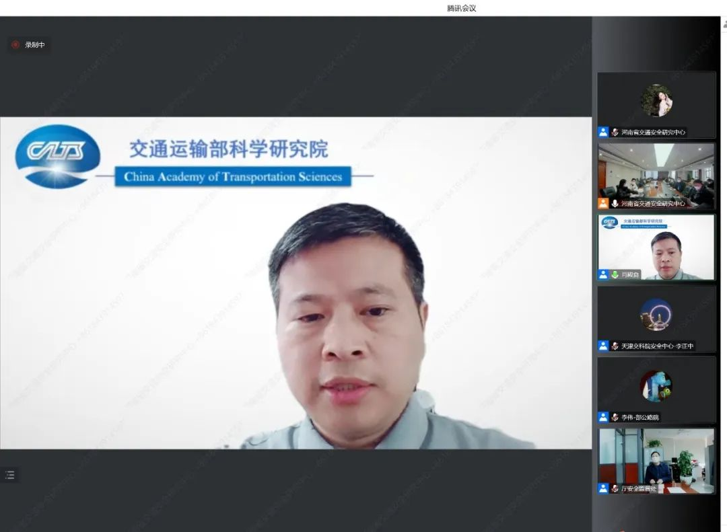Select the 厅安全监督处 video thumbnail

(x=656, y=461)
